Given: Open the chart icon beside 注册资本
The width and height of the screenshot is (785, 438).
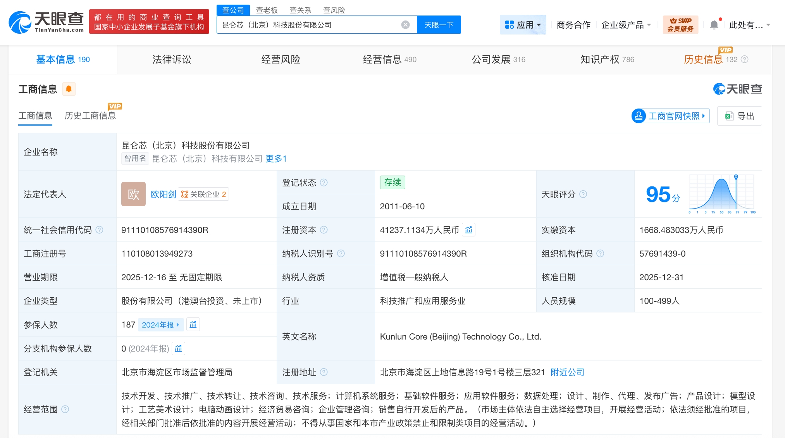Looking at the screenshot, I should (468, 229).
